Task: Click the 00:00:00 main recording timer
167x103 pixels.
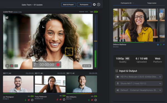Action: tap(47, 65)
